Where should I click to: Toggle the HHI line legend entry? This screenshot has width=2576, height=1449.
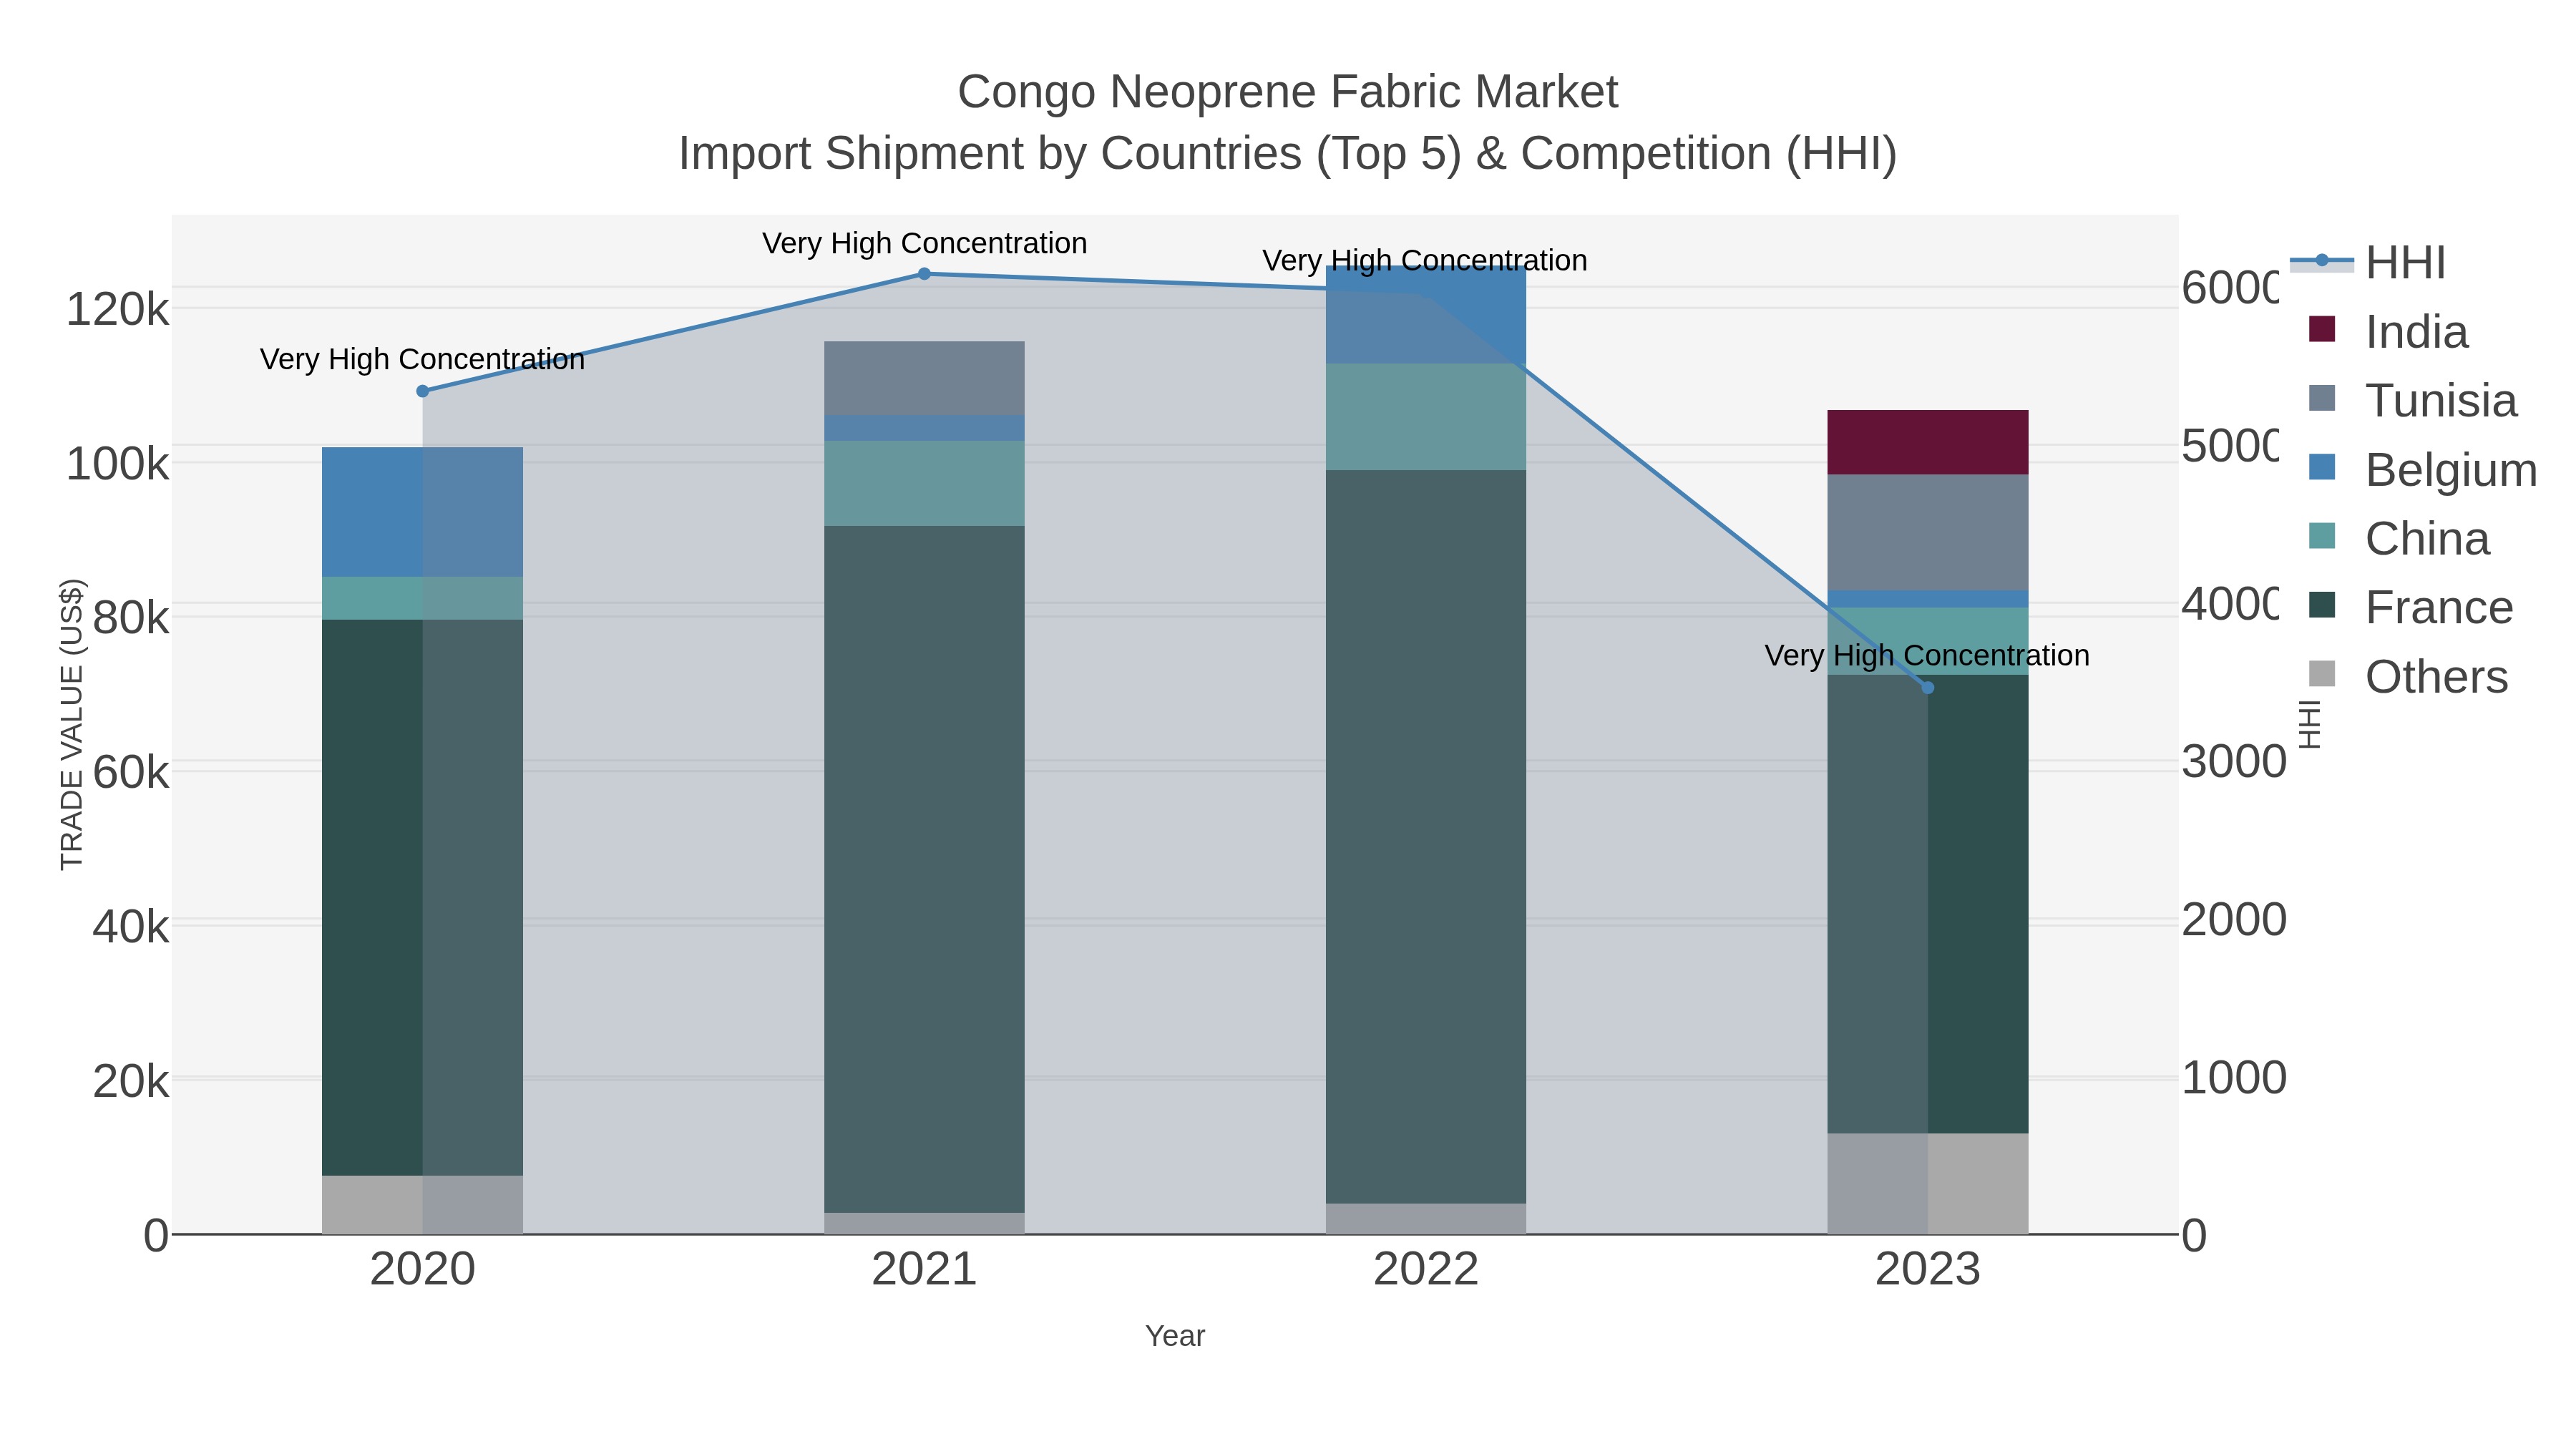tap(2368, 262)
